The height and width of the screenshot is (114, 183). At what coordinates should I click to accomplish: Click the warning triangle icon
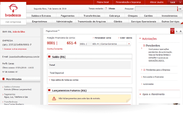click(x=54, y=98)
